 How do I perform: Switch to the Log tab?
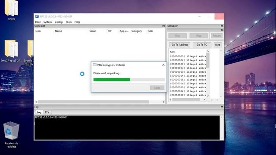(39, 112)
